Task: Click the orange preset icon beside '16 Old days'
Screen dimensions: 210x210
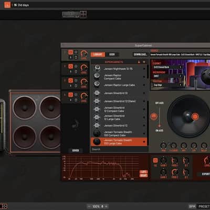Action: pyautogui.click(x=7, y=5)
